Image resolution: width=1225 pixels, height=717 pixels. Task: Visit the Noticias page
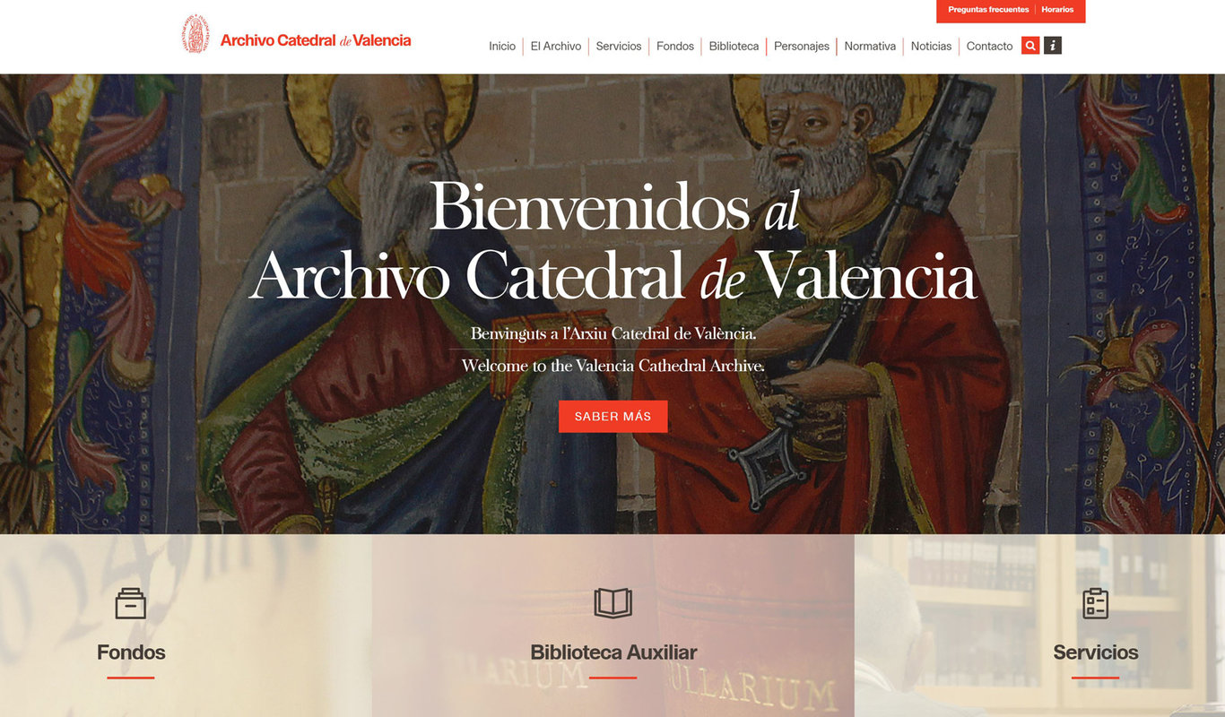click(931, 46)
